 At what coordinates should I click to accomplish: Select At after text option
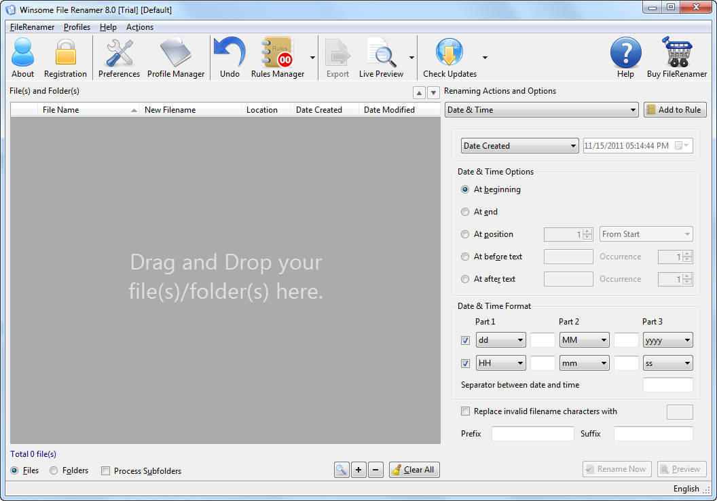click(465, 279)
